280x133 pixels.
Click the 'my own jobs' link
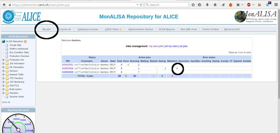tap(156, 46)
